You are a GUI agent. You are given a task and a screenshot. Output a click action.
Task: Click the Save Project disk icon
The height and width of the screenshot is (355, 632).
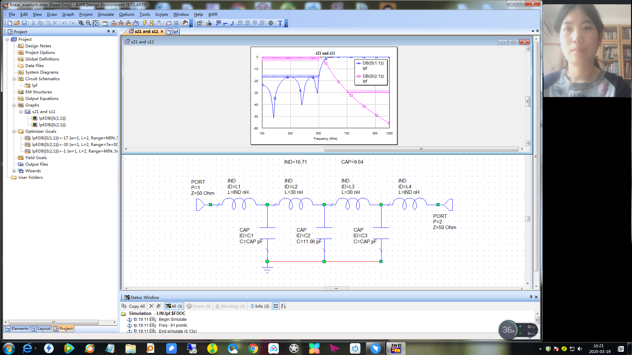tap(24, 23)
